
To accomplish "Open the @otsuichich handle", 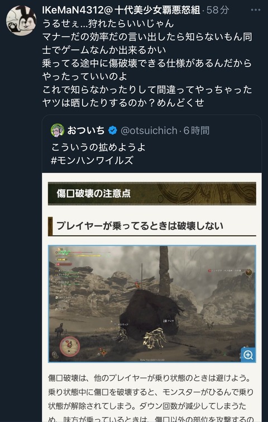I will (x=149, y=131).
